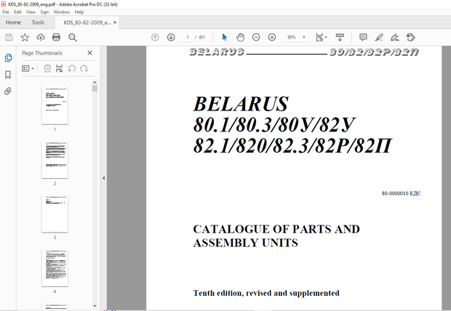Rotate the page clockwise
The height and width of the screenshot is (311, 451).
pyautogui.click(x=84, y=68)
